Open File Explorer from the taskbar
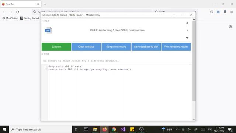The image size is (236, 133). (95, 129)
